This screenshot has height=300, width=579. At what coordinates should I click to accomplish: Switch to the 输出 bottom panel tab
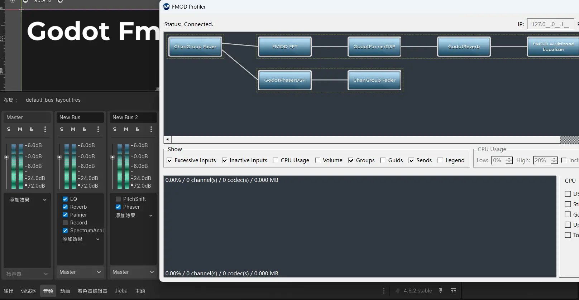pyautogui.click(x=9, y=291)
